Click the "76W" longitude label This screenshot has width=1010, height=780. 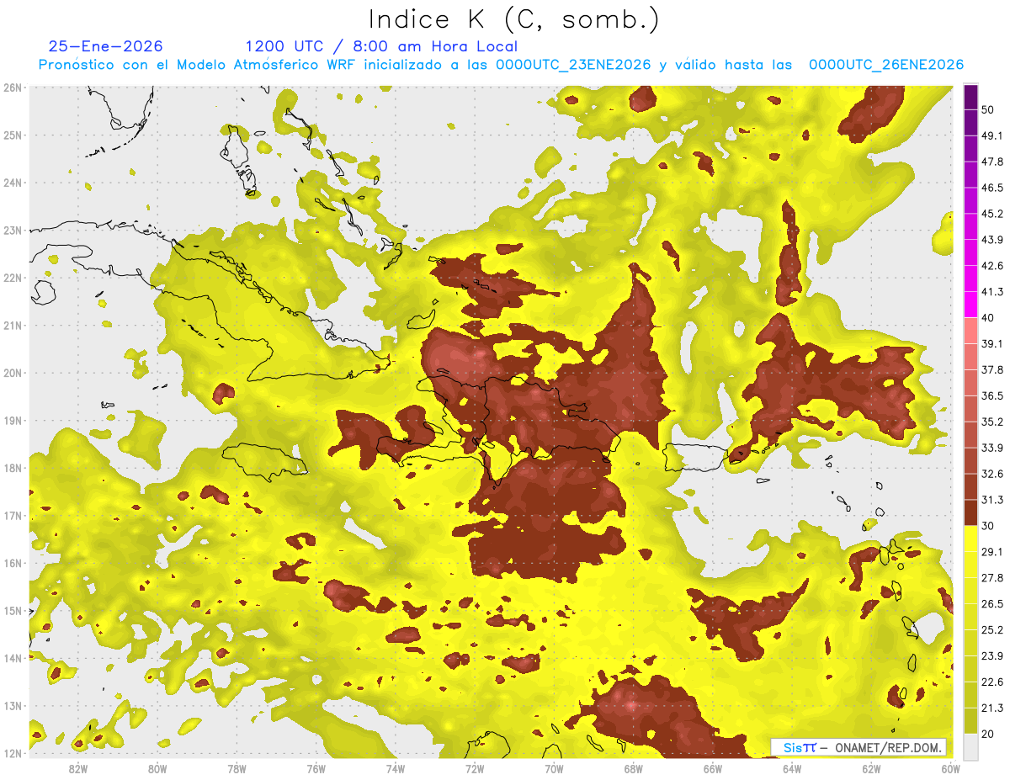point(316,768)
